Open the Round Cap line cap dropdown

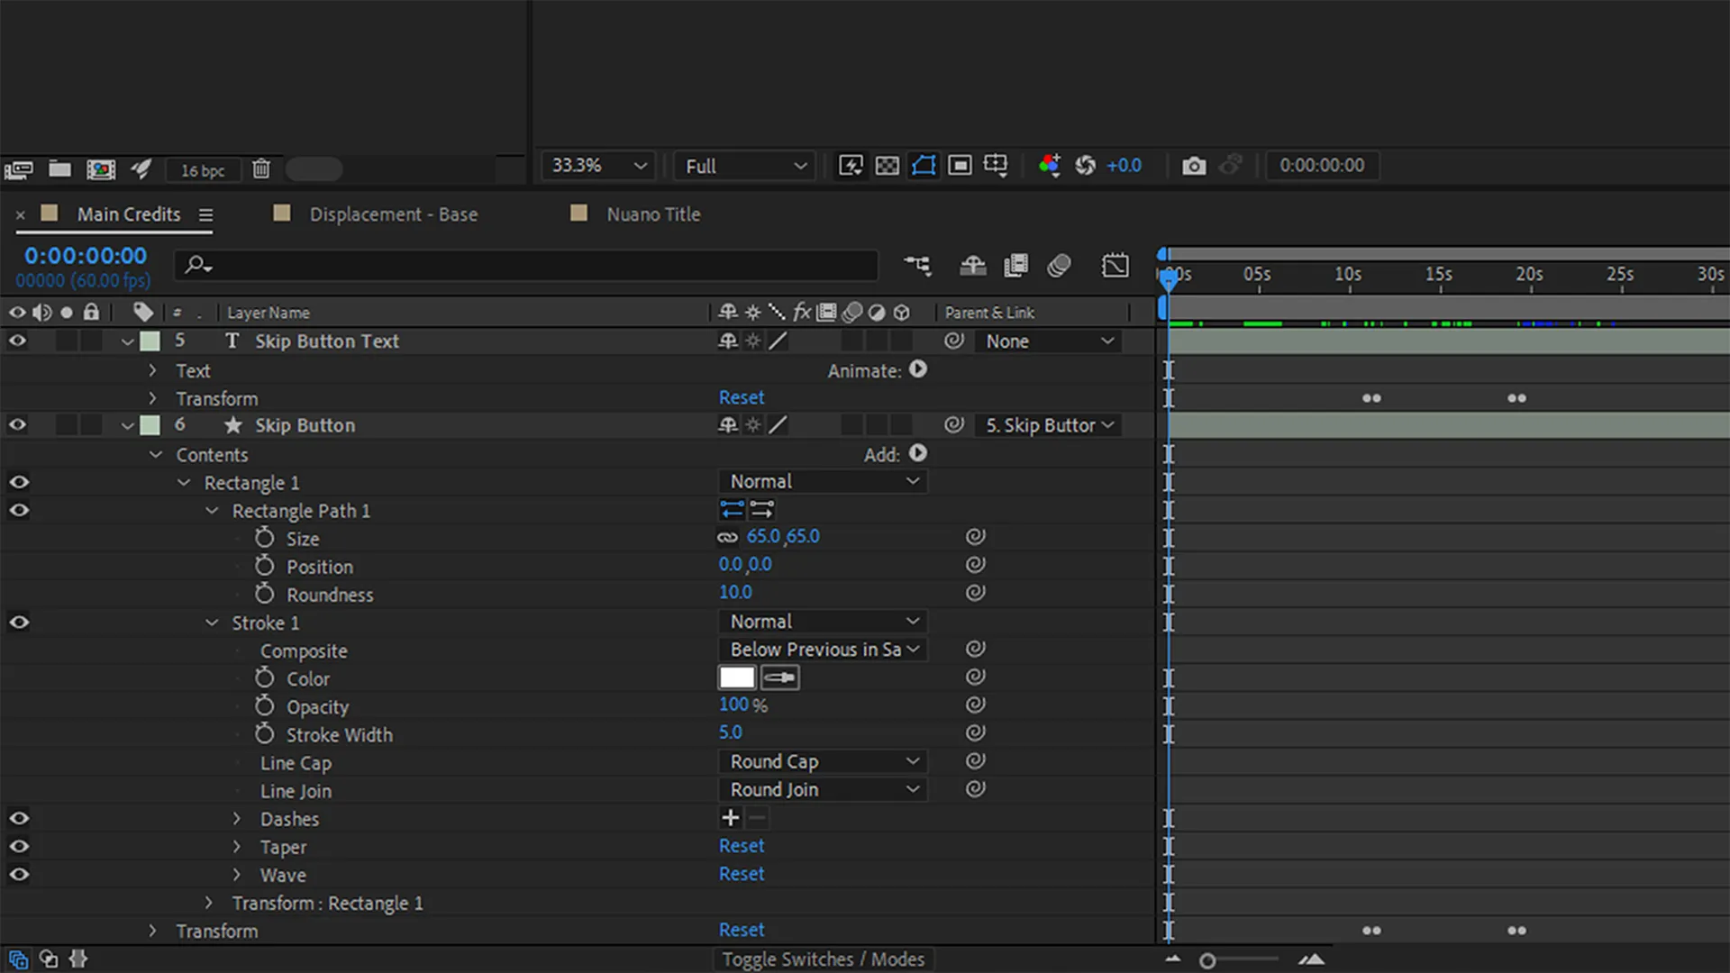tap(823, 761)
